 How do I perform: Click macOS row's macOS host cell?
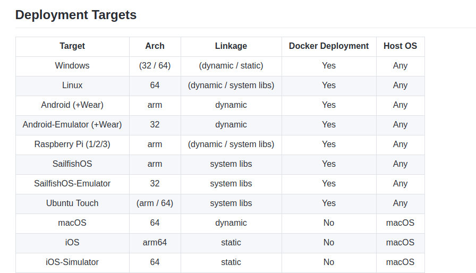point(400,223)
